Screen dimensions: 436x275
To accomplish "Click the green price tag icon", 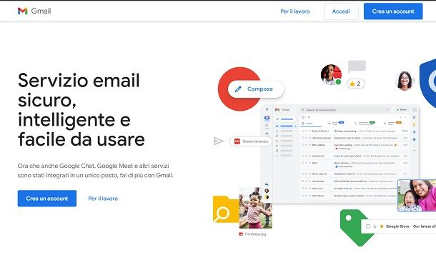I will click(x=354, y=228).
